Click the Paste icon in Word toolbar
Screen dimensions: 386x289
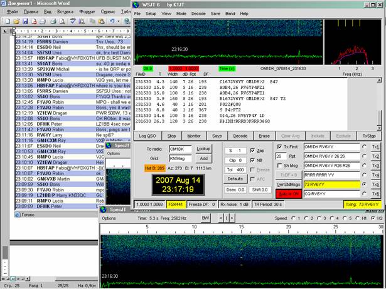101,21
